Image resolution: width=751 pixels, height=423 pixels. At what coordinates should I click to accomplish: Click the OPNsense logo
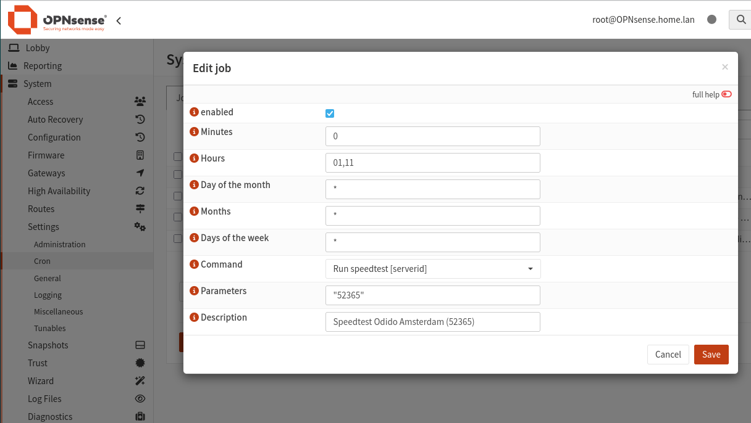(x=57, y=20)
